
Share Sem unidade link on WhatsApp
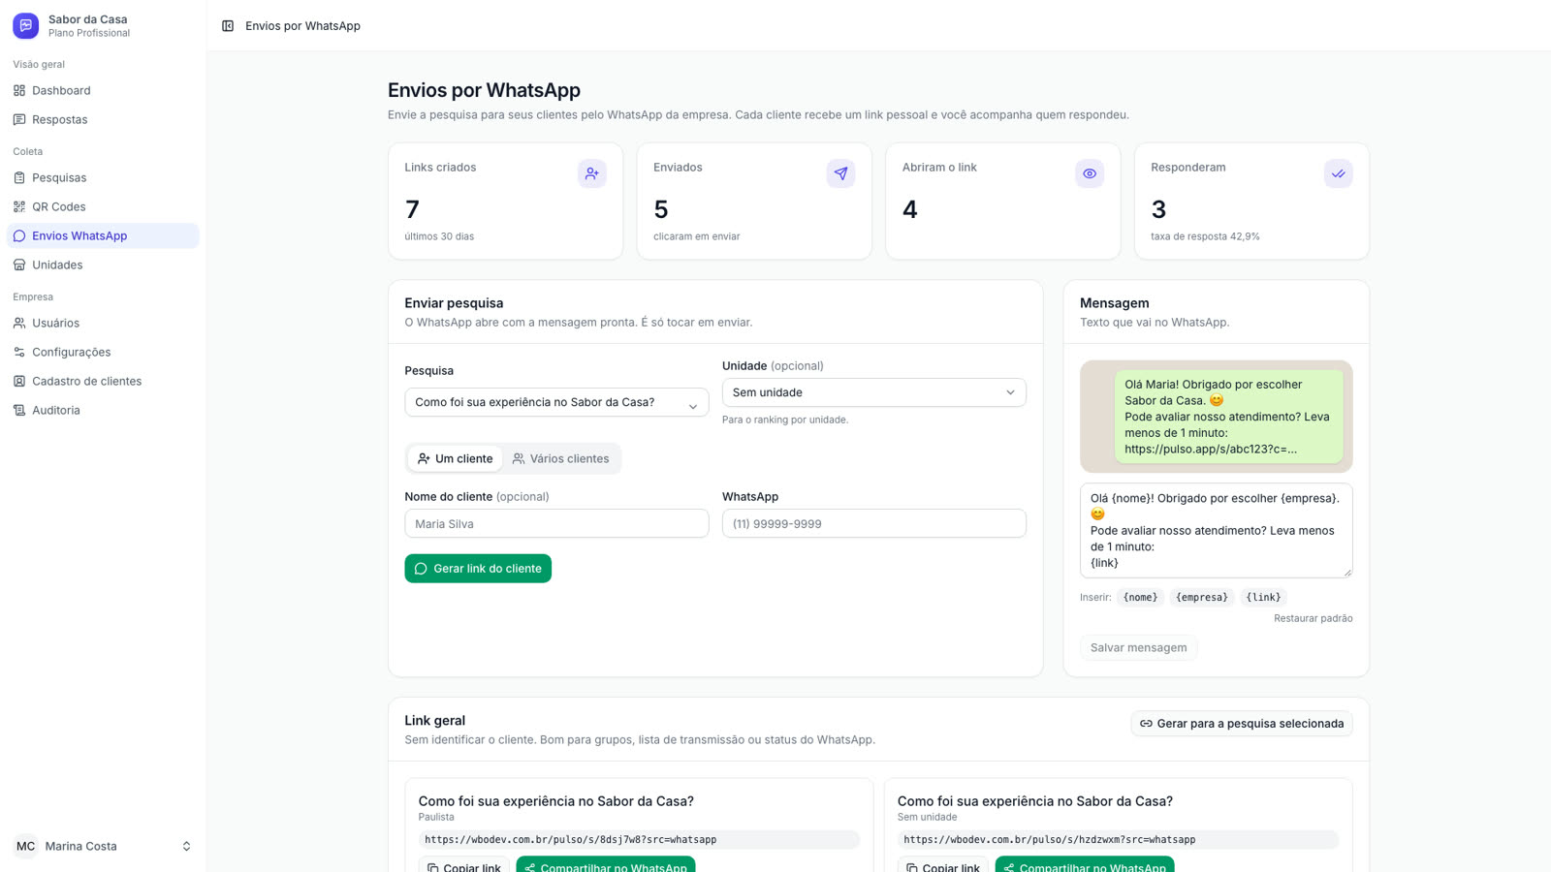tap(1084, 866)
